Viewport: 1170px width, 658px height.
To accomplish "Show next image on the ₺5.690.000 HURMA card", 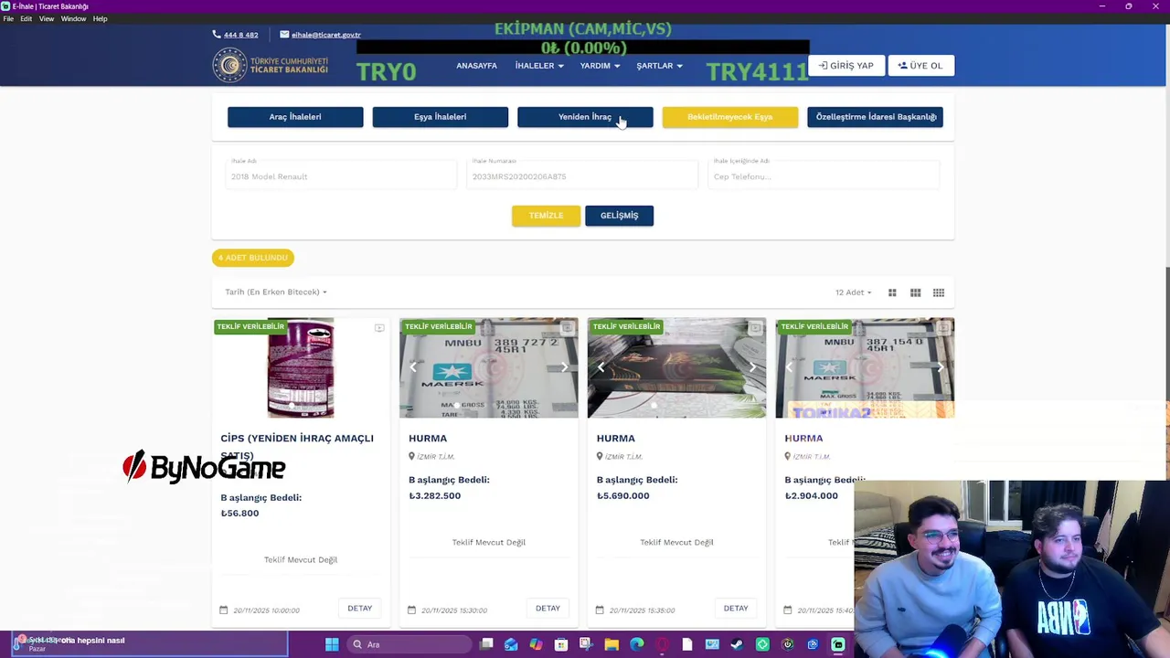I will click(752, 367).
